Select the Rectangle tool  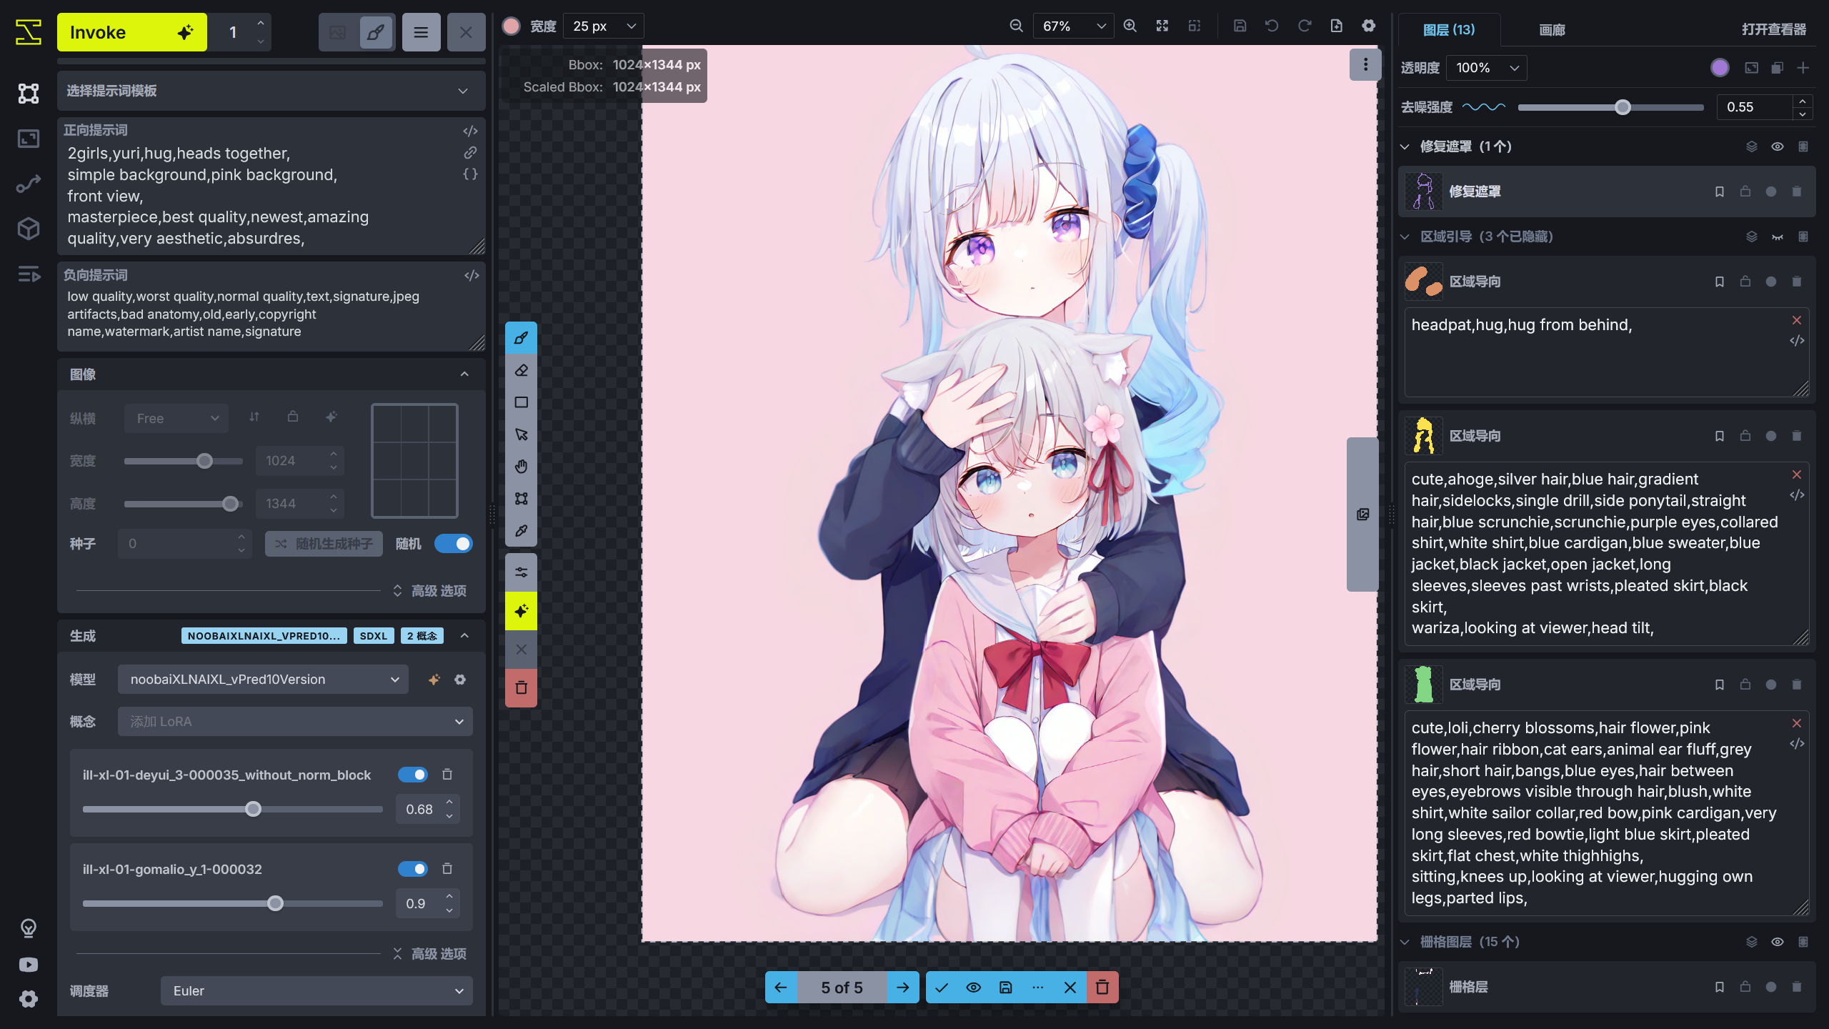pyautogui.click(x=521, y=402)
